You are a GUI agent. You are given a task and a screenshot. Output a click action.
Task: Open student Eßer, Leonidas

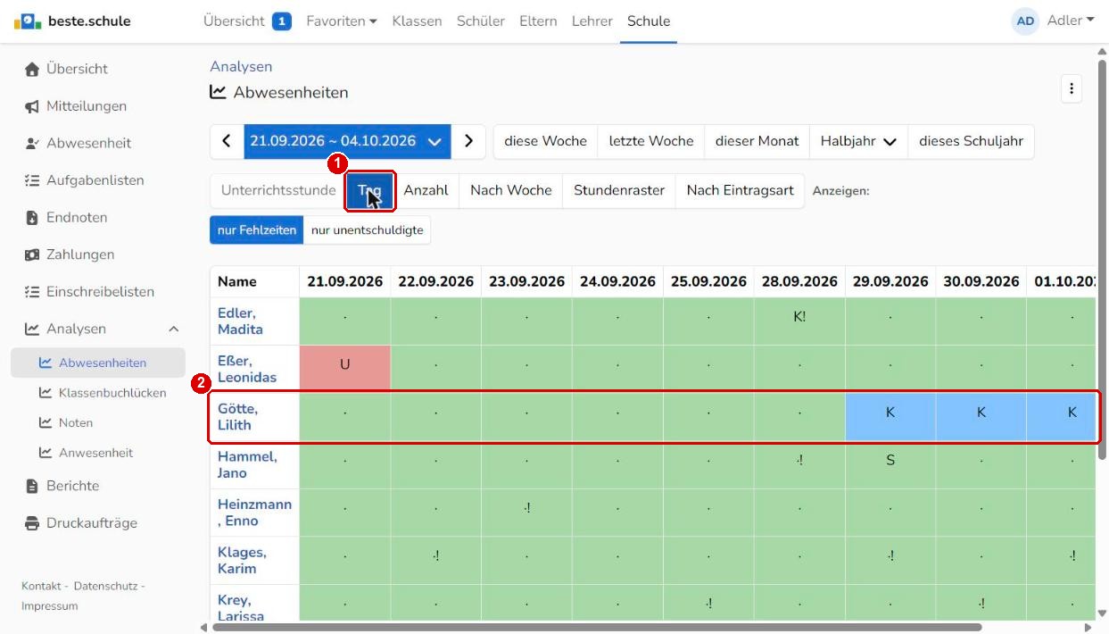[x=247, y=369]
